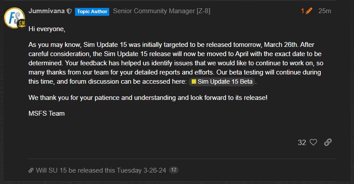Open the FS CM avatar profile picture

click(x=14, y=18)
